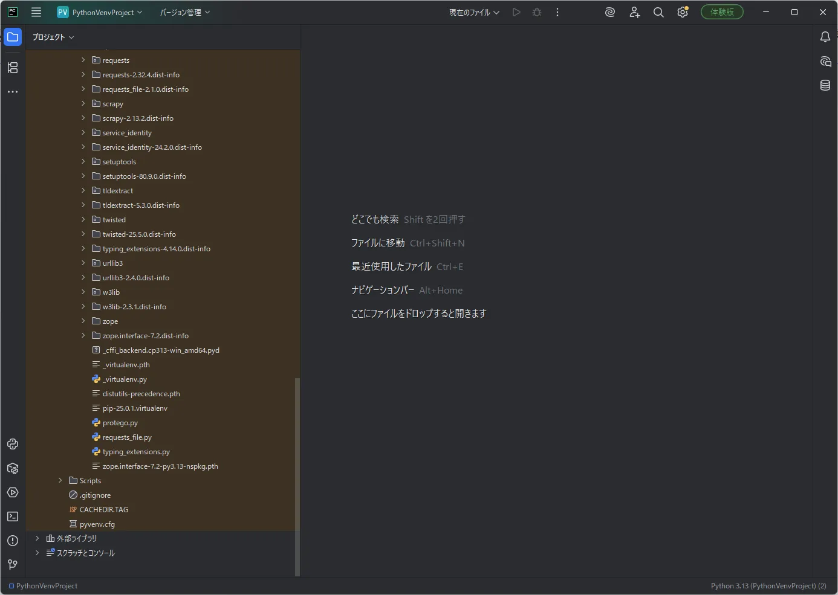
Task: Open the hamburger main menu
Action: [36, 12]
